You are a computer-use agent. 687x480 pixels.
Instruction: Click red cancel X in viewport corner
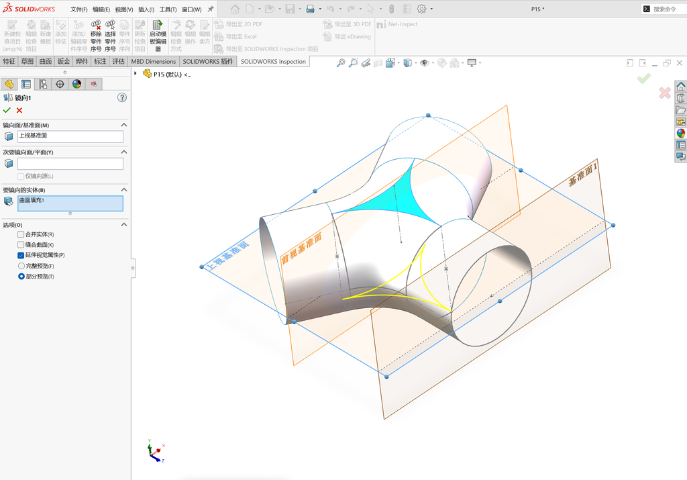coord(665,93)
